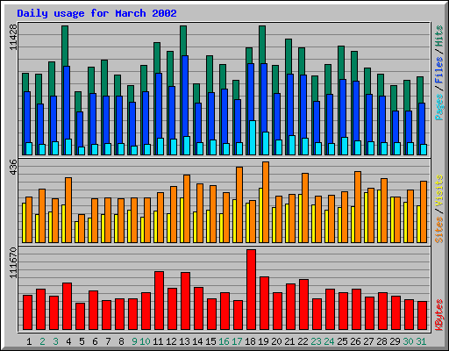Viewport: 449px width, 351px height.
Task: Click day 25 on the x-axis
Action: coord(342,341)
